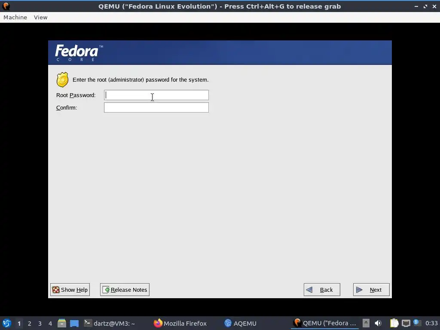Click the blue show desktop icon
The width and height of the screenshot is (440, 330).
click(x=74, y=323)
